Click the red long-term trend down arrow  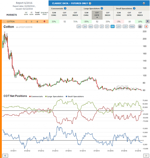[x=44, y=21]
